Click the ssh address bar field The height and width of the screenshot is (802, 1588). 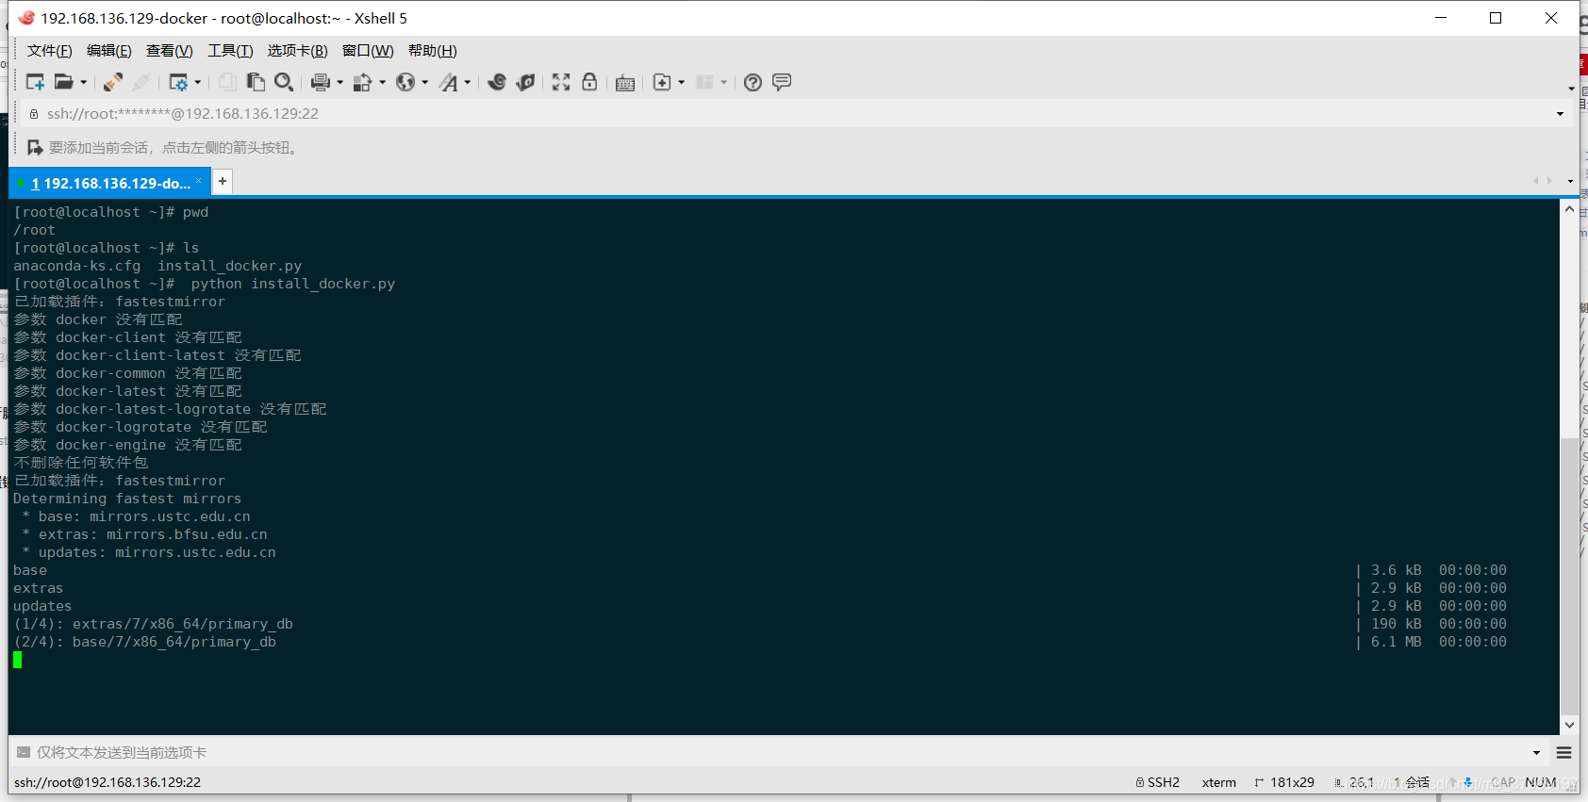click(x=792, y=113)
